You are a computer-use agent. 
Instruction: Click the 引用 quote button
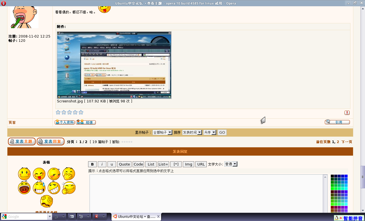[337, 122]
